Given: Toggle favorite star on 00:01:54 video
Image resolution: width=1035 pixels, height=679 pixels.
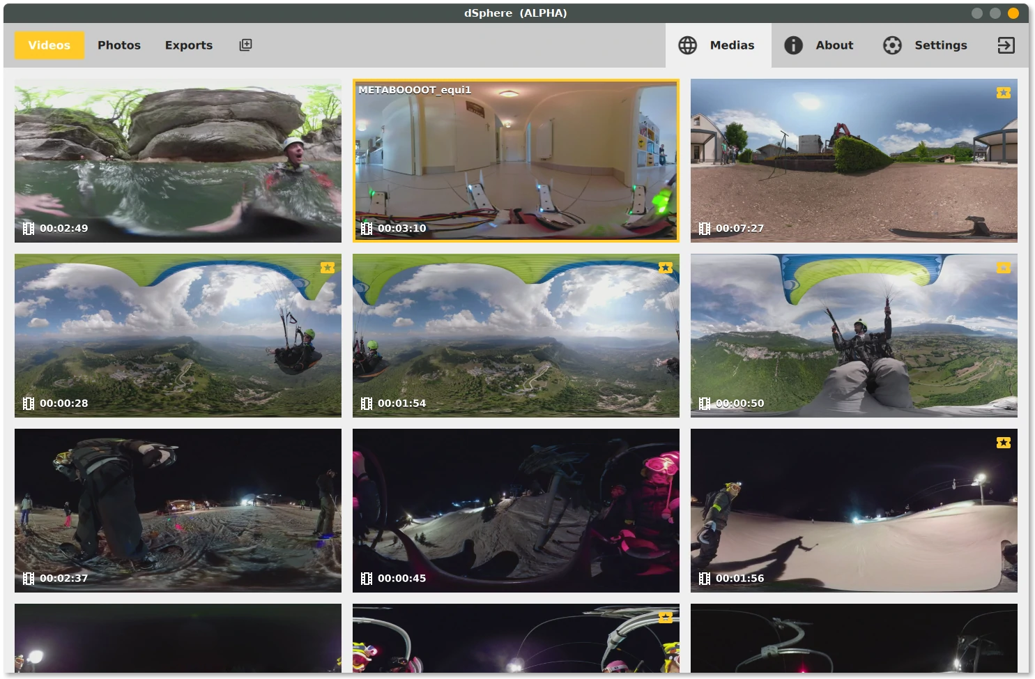Looking at the screenshot, I should (666, 268).
